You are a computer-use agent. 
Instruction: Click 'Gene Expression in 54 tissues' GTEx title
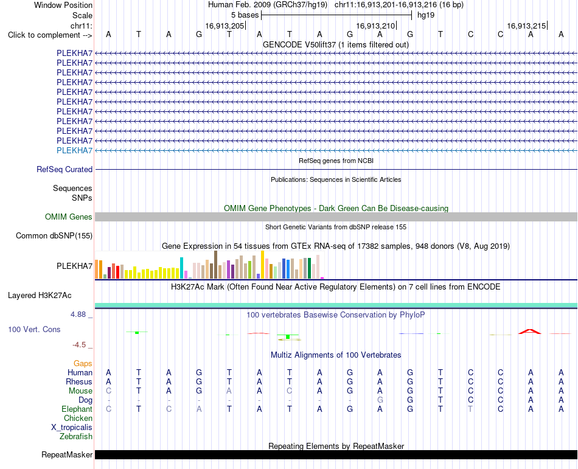[x=336, y=246]
